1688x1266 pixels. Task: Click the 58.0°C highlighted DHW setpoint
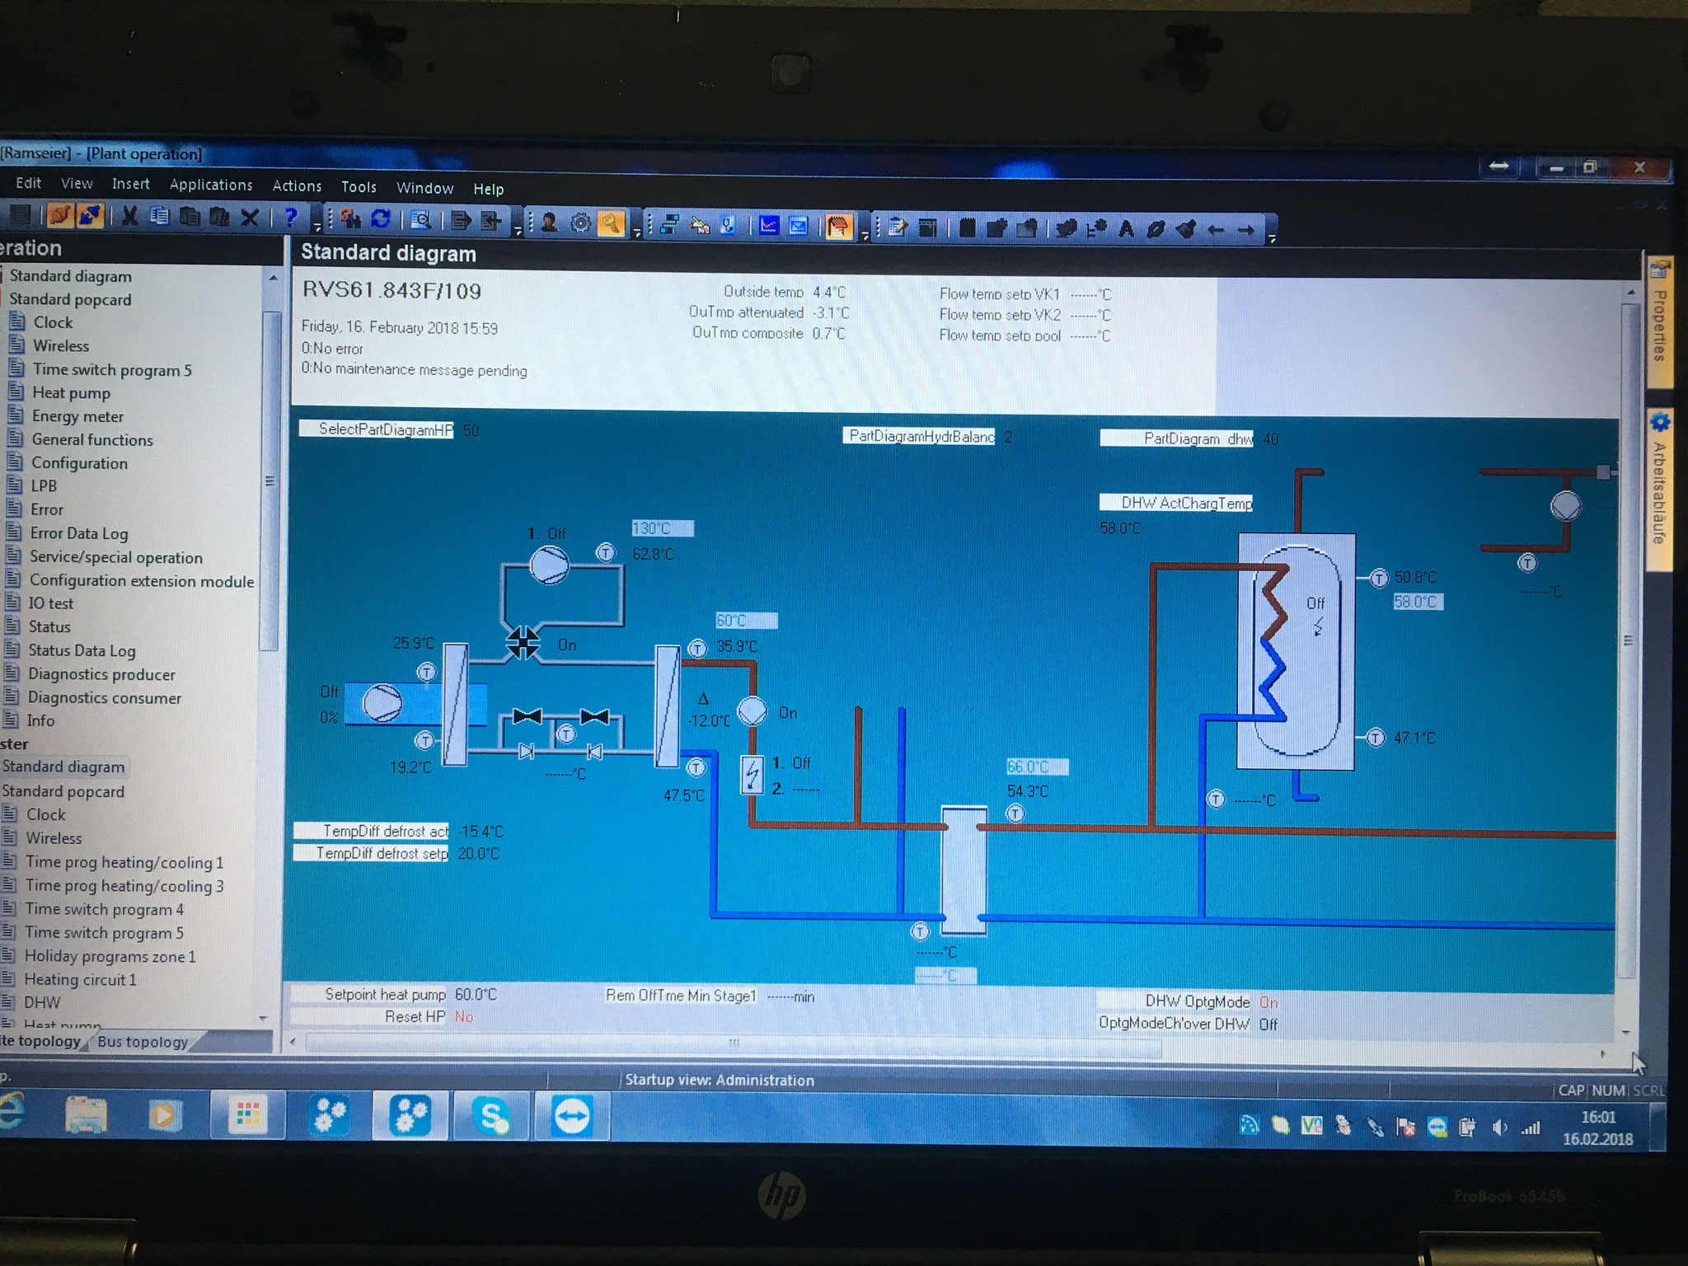pos(1418,602)
